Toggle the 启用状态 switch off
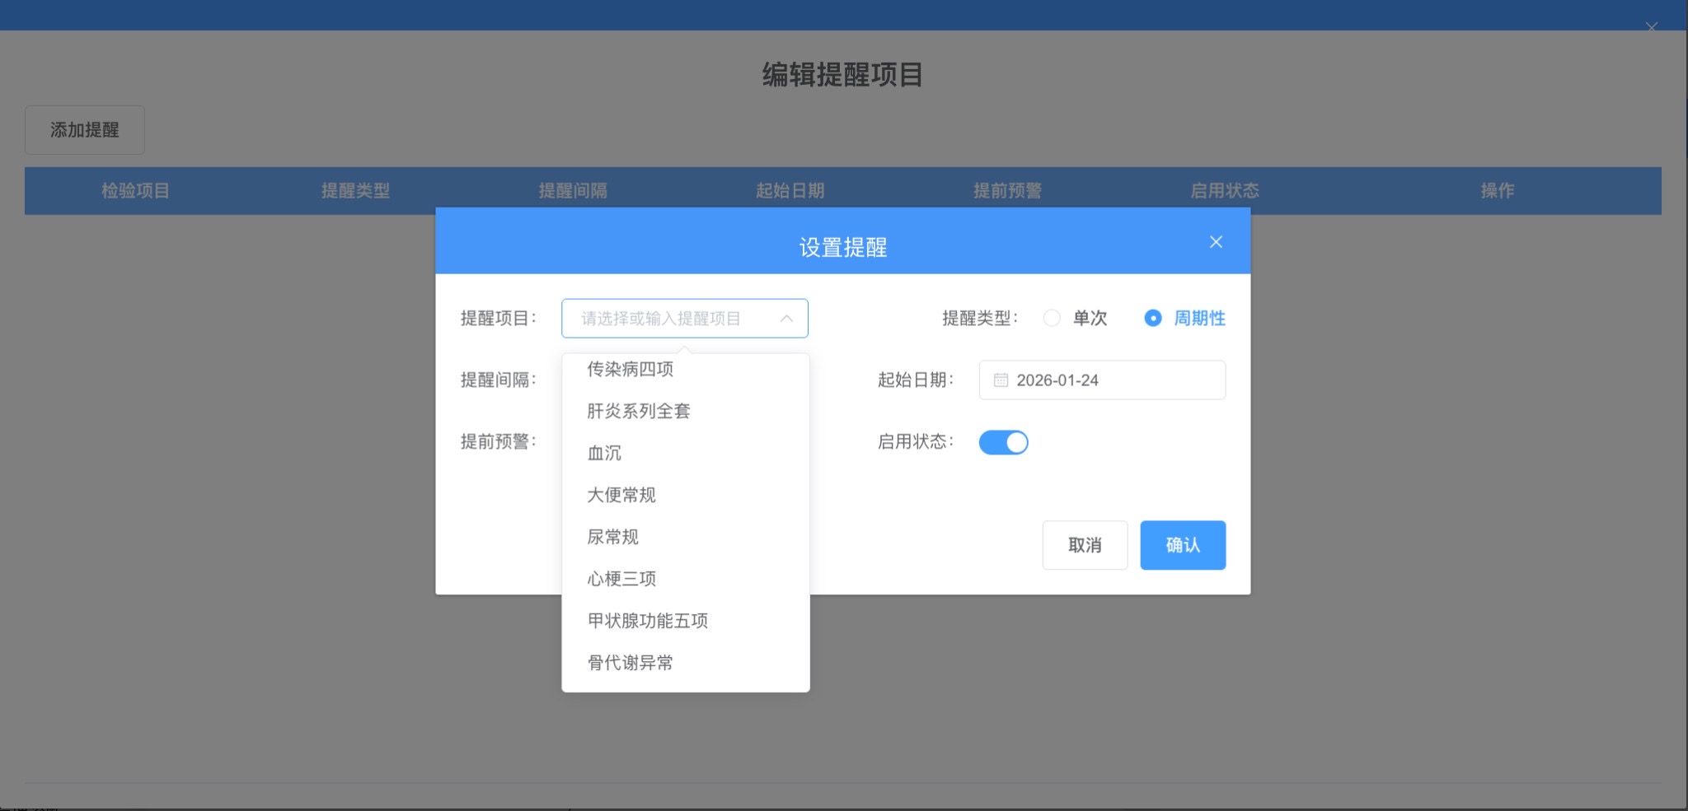 (x=1003, y=443)
